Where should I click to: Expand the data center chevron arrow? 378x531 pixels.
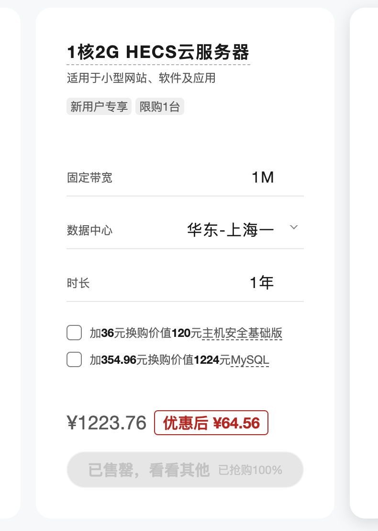[x=294, y=227]
